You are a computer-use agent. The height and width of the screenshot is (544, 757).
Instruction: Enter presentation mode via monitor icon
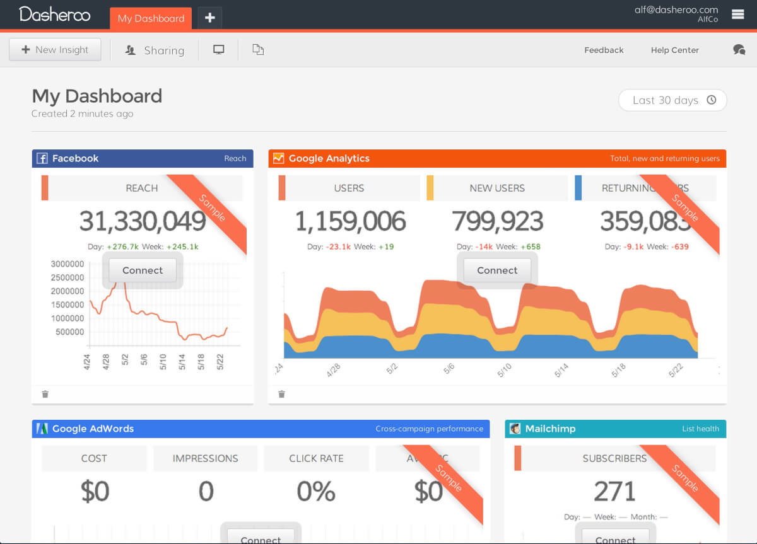click(x=219, y=50)
